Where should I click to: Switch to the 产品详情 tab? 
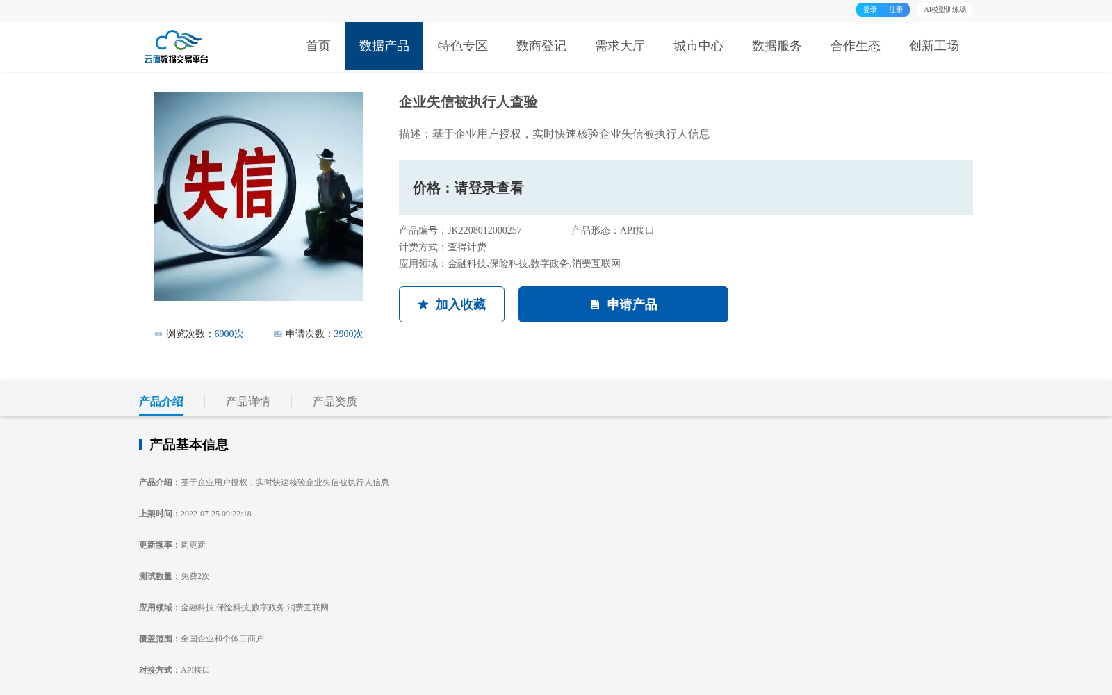pos(248,402)
